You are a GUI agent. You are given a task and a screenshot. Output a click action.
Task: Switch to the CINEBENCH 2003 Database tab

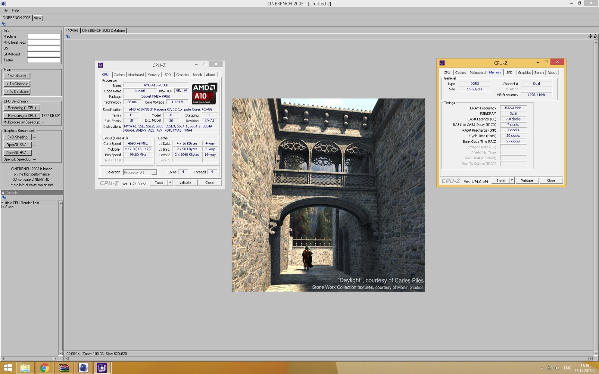(x=104, y=30)
